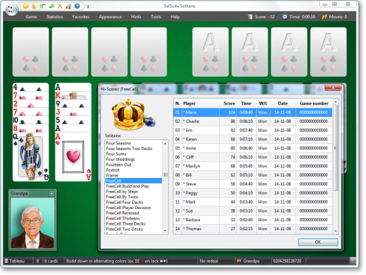Open the Game menu

(x=31, y=16)
